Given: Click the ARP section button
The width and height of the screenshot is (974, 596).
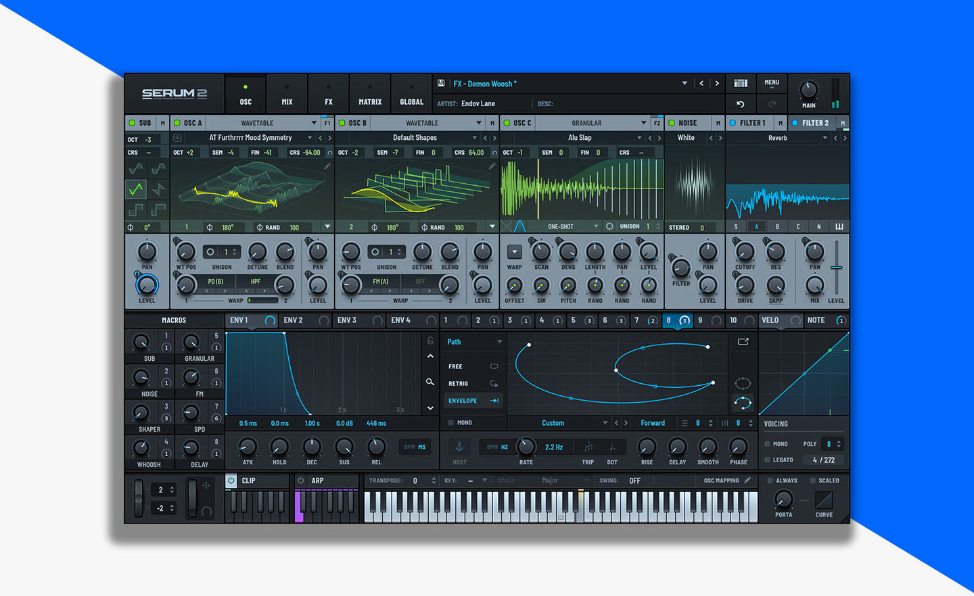Looking at the screenshot, I should click(326, 480).
